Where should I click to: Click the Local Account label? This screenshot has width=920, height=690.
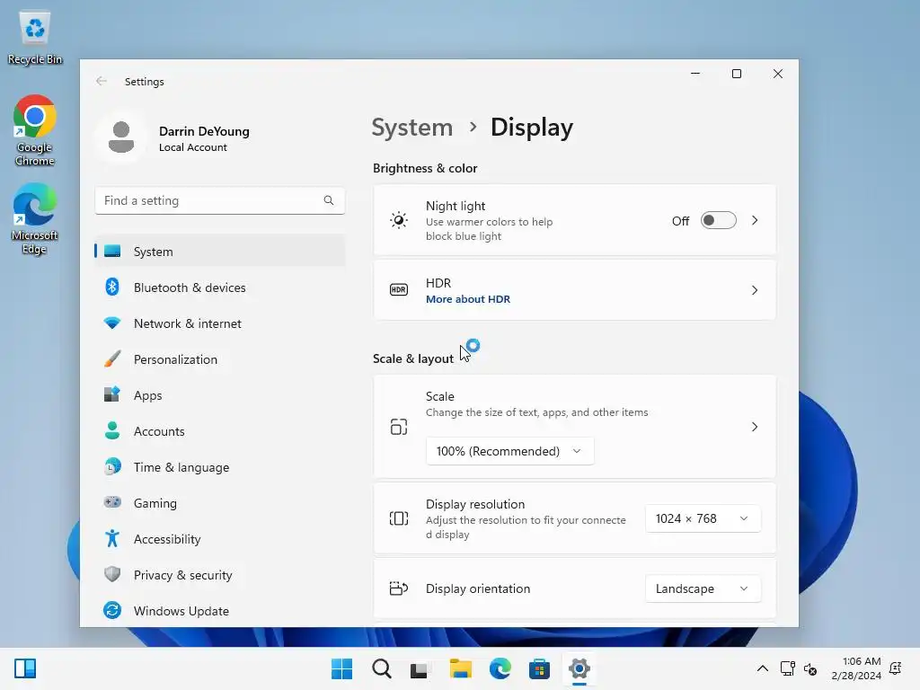coord(192,147)
